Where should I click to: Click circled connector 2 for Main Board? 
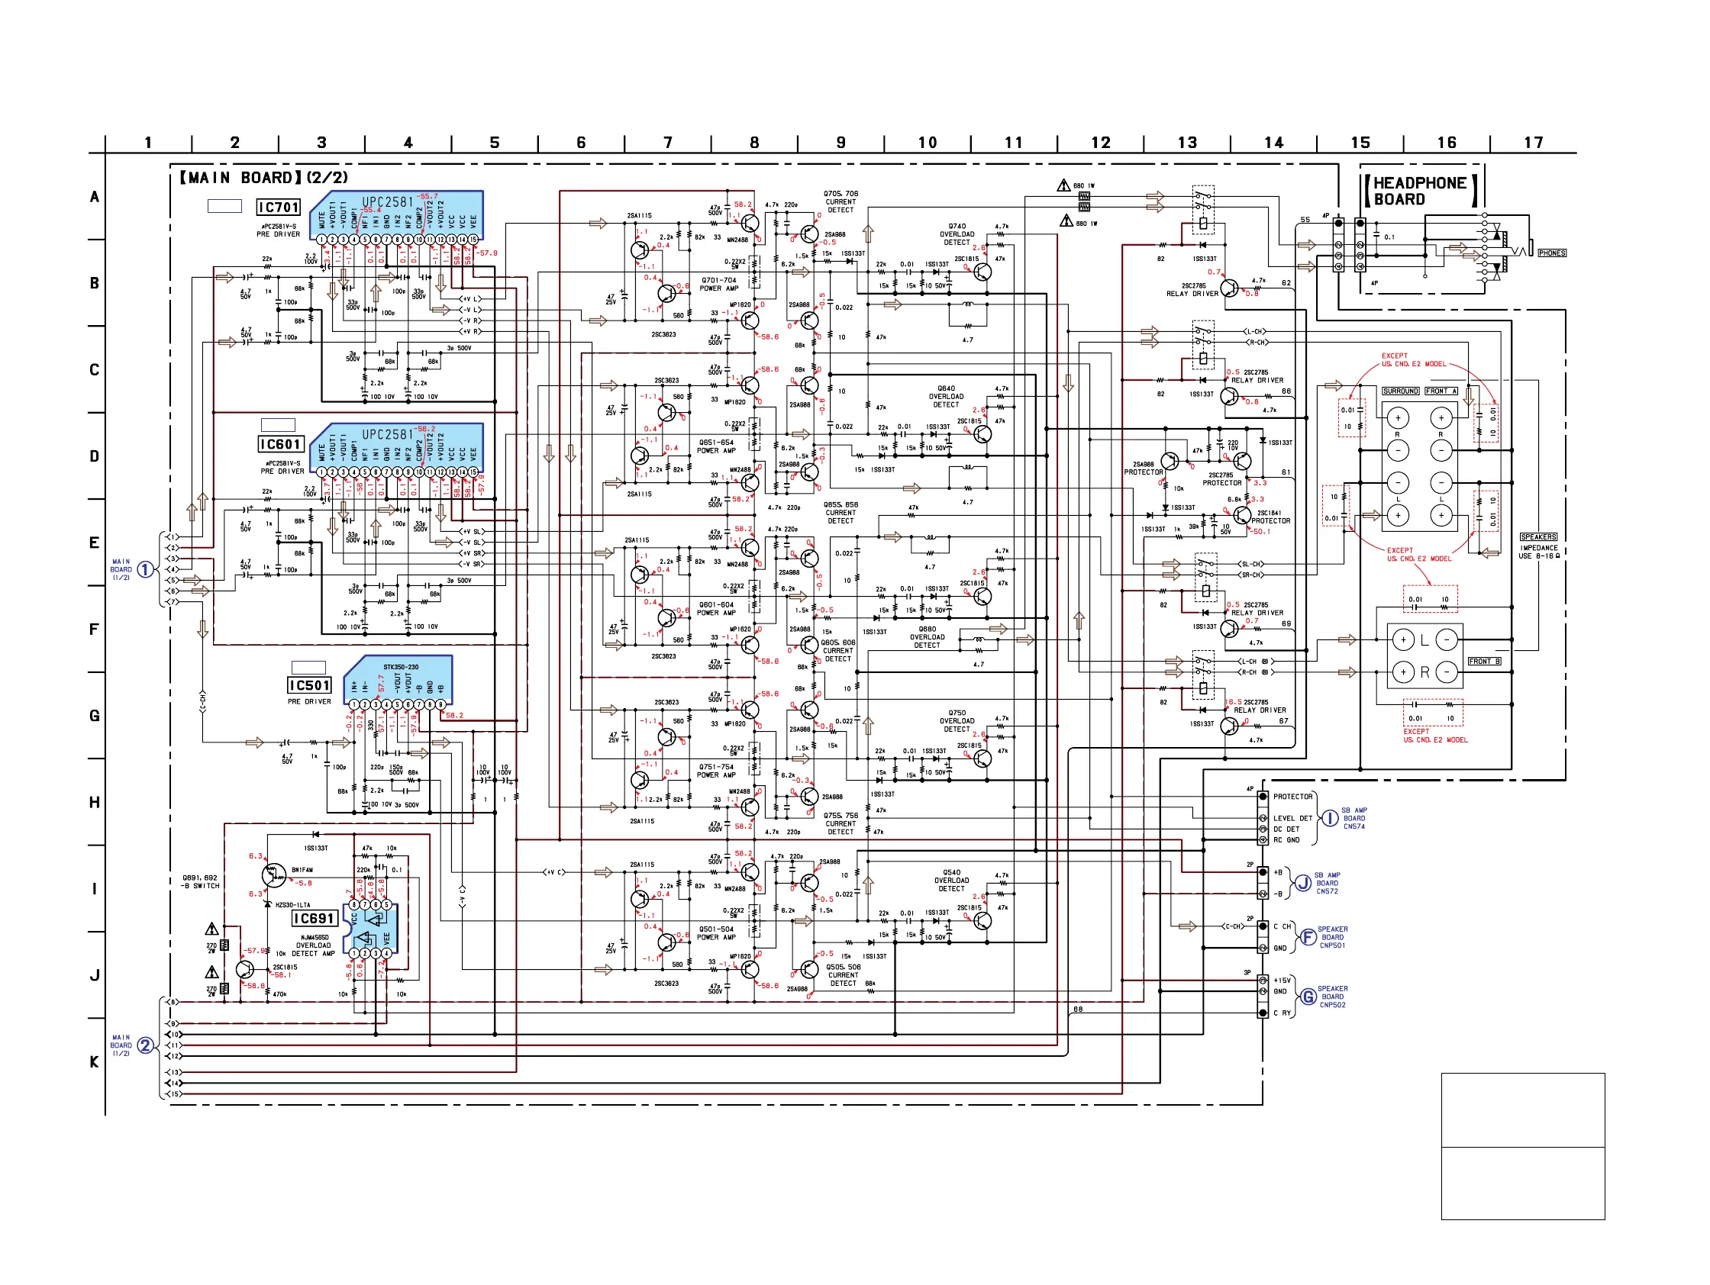144,1045
